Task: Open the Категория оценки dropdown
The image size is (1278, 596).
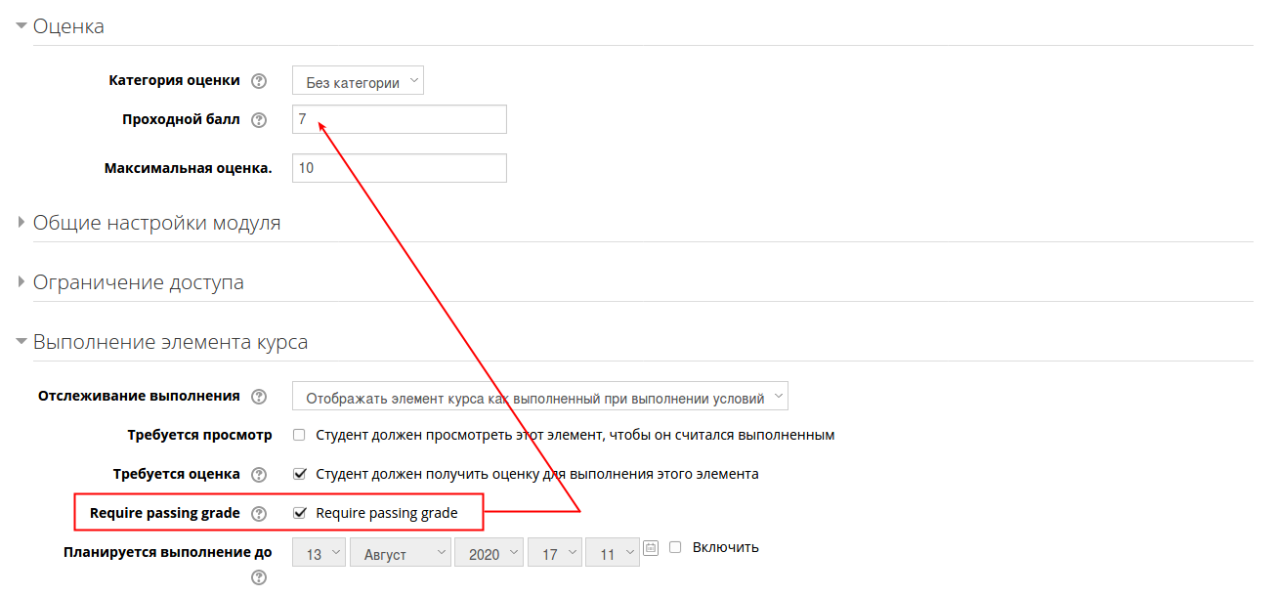Action: pos(358,82)
